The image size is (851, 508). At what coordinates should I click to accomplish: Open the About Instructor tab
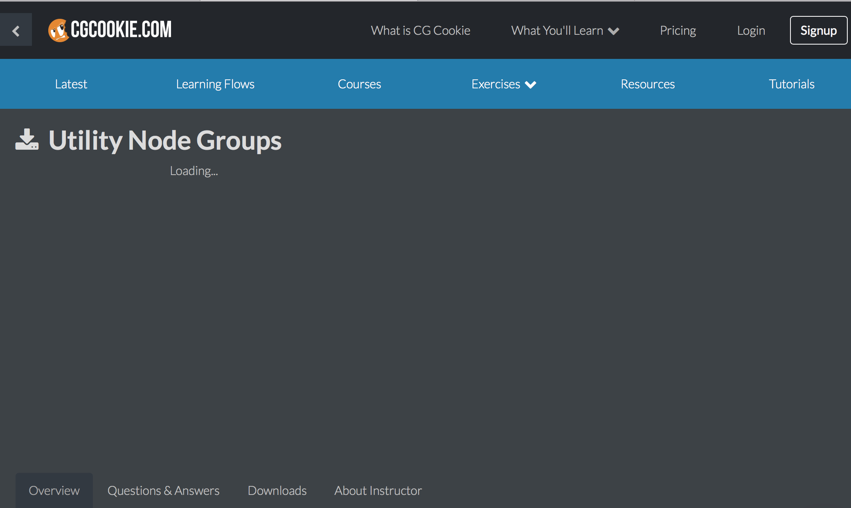(x=378, y=490)
